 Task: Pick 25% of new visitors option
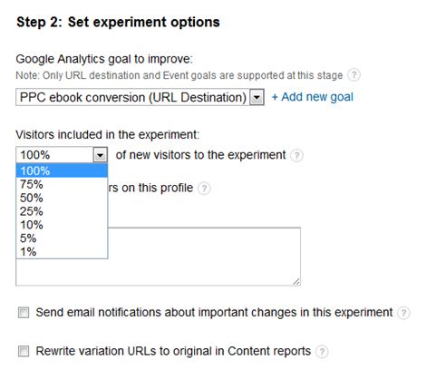pos(62,211)
